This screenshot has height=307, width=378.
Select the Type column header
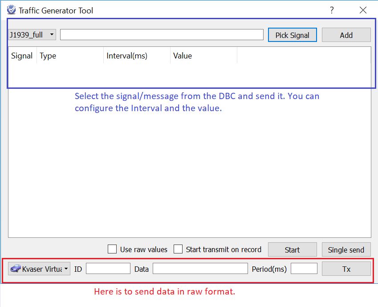tap(70, 56)
